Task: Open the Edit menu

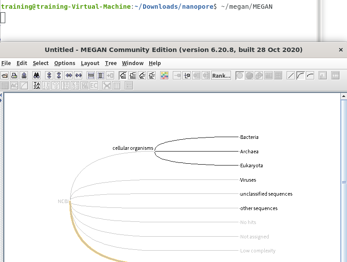Action: pyautogui.click(x=22, y=63)
